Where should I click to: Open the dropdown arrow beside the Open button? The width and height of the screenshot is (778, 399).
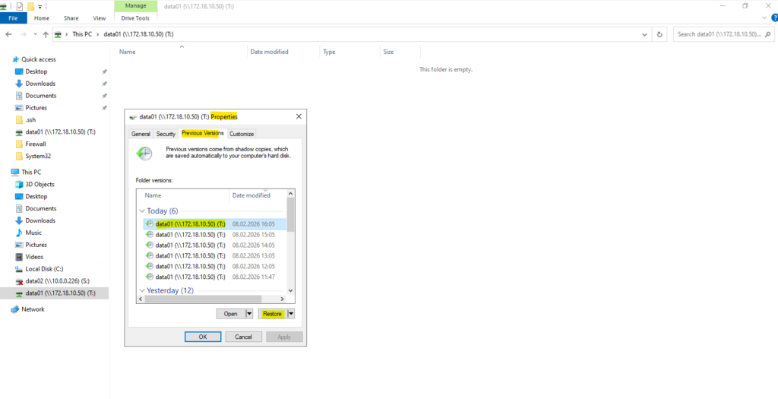click(x=249, y=314)
